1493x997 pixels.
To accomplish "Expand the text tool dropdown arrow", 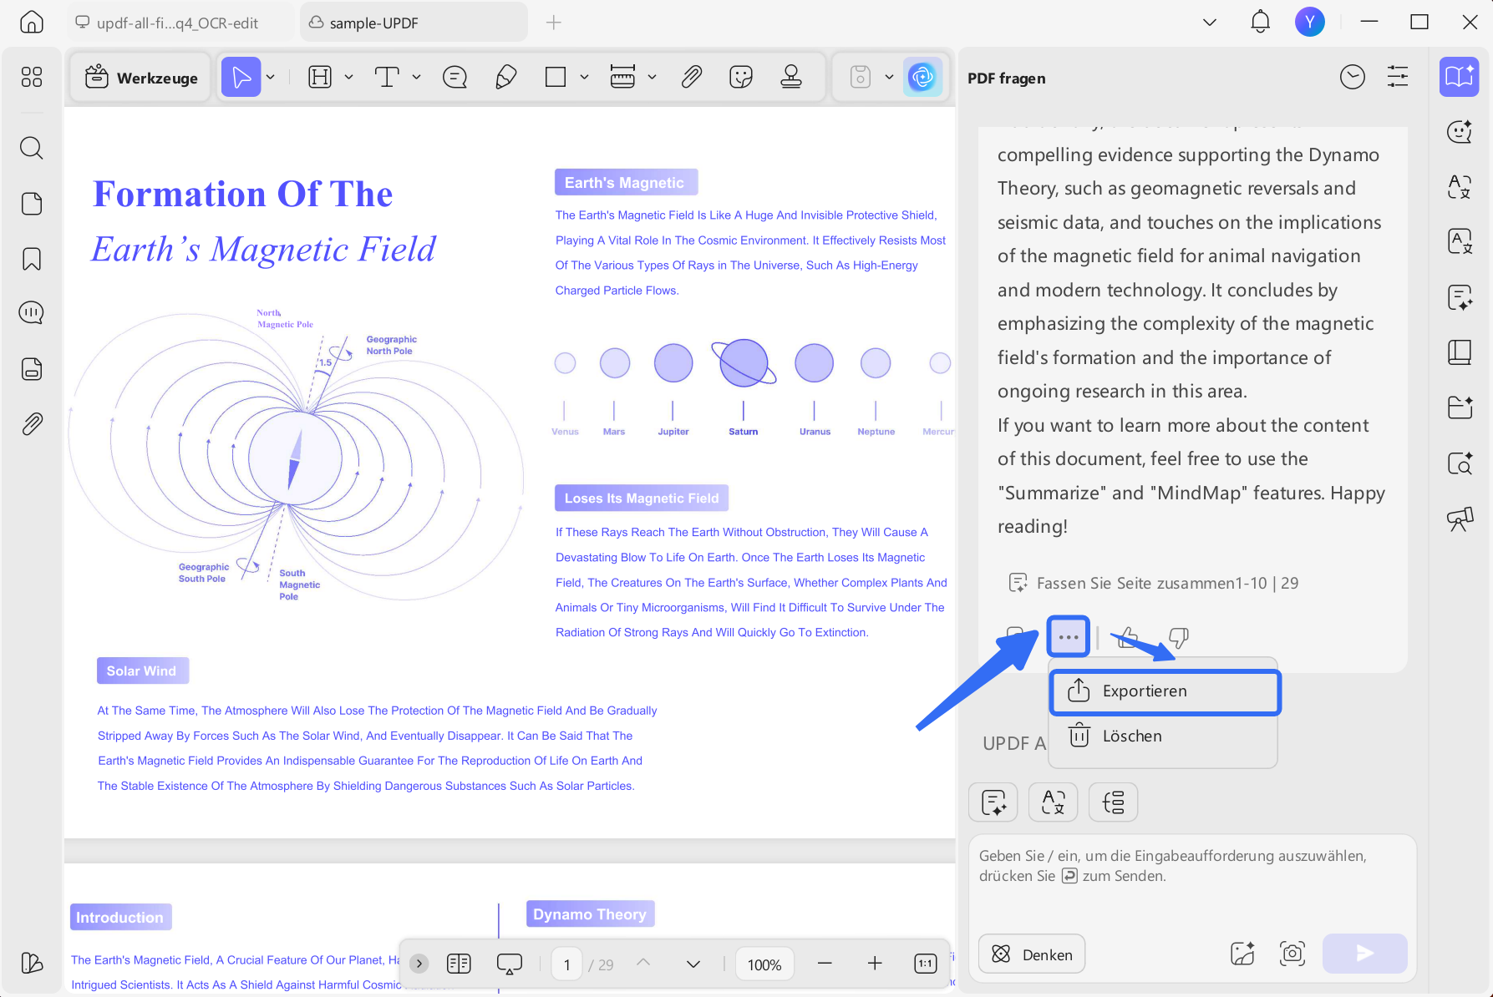I will (x=416, y=78).
